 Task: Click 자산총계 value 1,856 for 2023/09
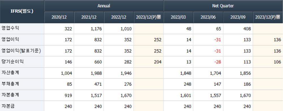(245, 73)
